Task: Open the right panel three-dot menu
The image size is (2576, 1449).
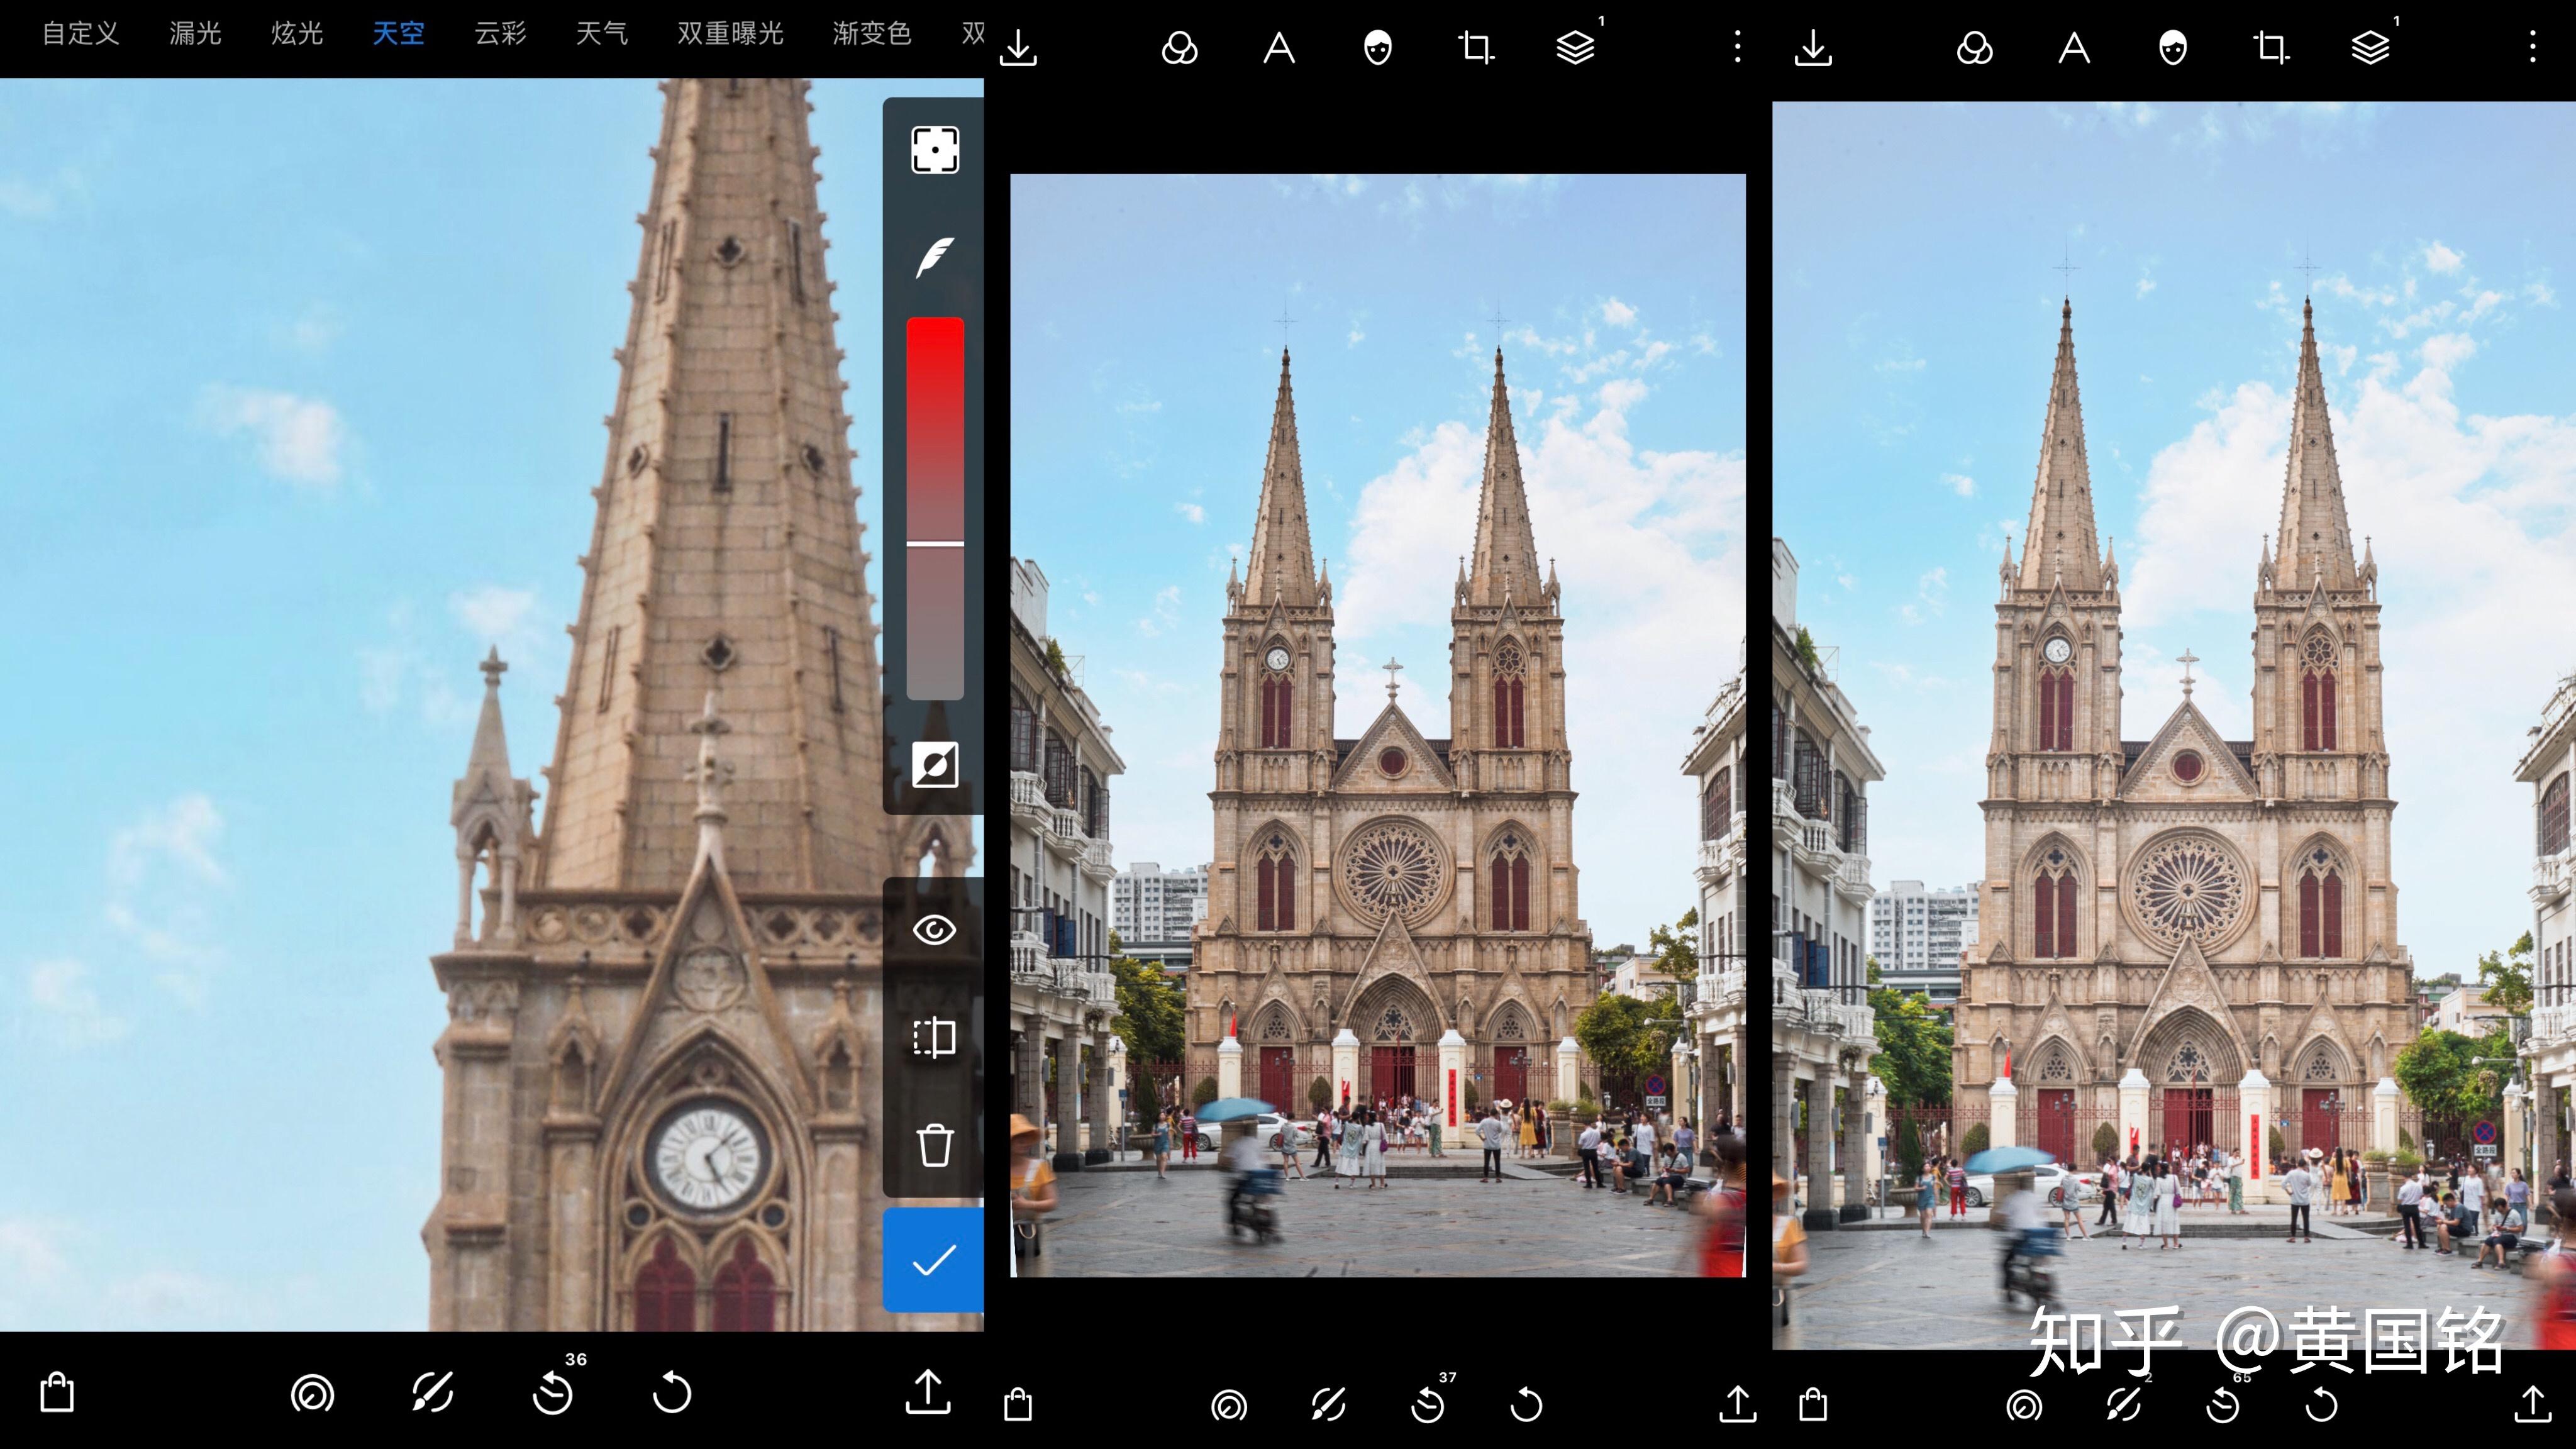Action: tap(2533, 47)
